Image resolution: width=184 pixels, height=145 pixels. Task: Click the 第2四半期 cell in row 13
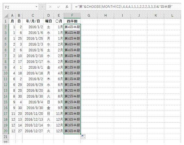pos(72,91)
